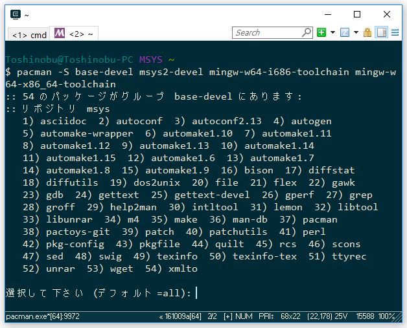Grab the resize grip at window corner
Image resolution: width=407 pixels, height=328 pixels.
click(x=398, y=318)
